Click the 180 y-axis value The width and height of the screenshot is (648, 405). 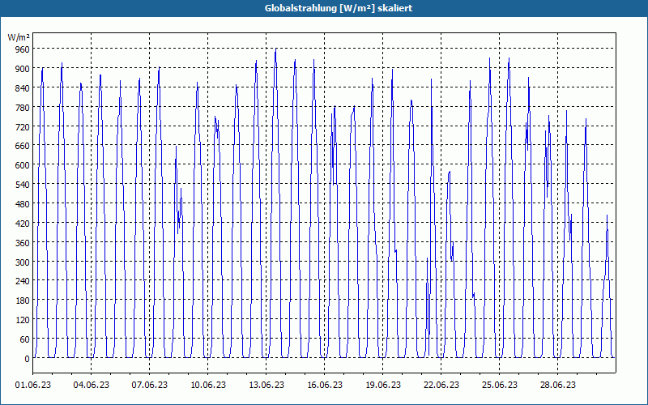tap(22, 301)
